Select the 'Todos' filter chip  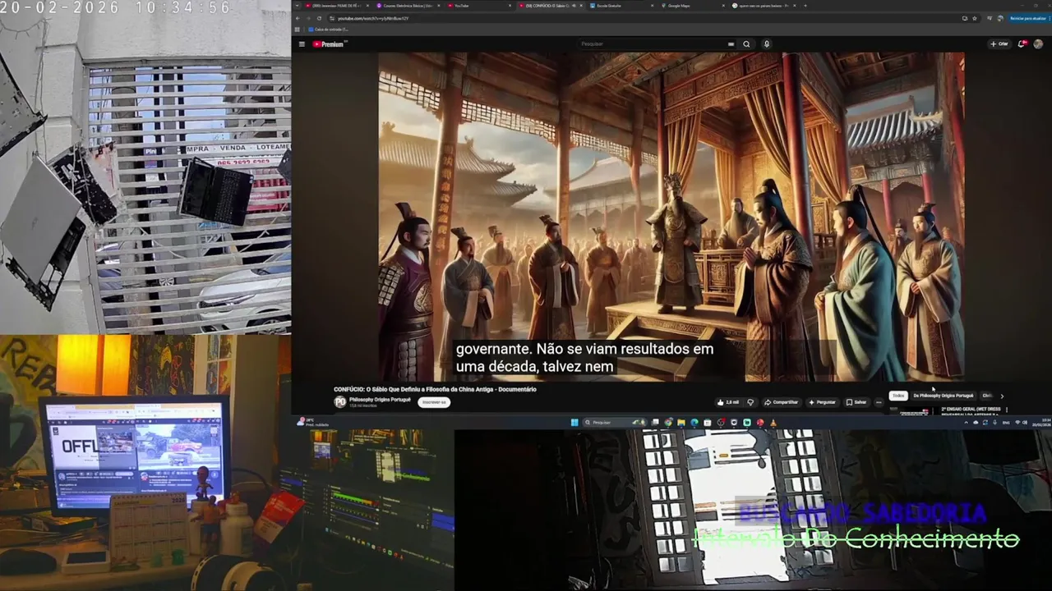point(897,396)
